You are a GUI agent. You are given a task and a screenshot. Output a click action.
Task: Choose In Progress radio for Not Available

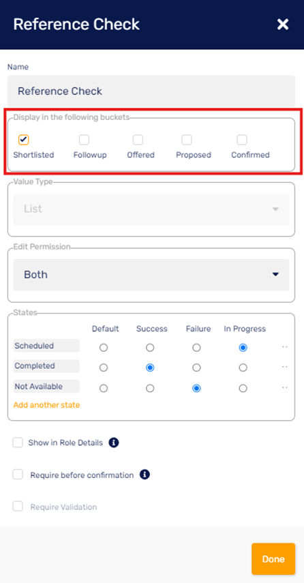[x=243, y=388]
